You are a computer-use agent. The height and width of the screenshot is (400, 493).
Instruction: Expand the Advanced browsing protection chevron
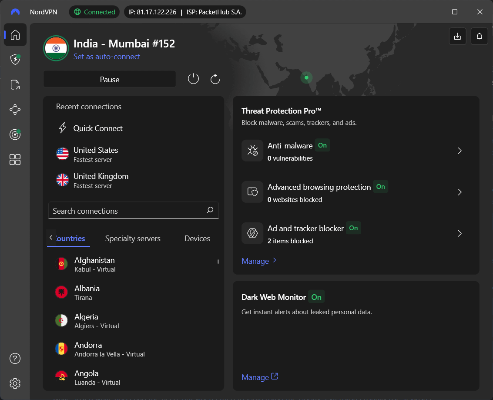click(459, 192)
